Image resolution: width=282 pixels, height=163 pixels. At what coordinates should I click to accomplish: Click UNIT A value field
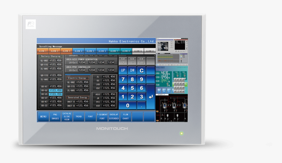coord(82,101)
